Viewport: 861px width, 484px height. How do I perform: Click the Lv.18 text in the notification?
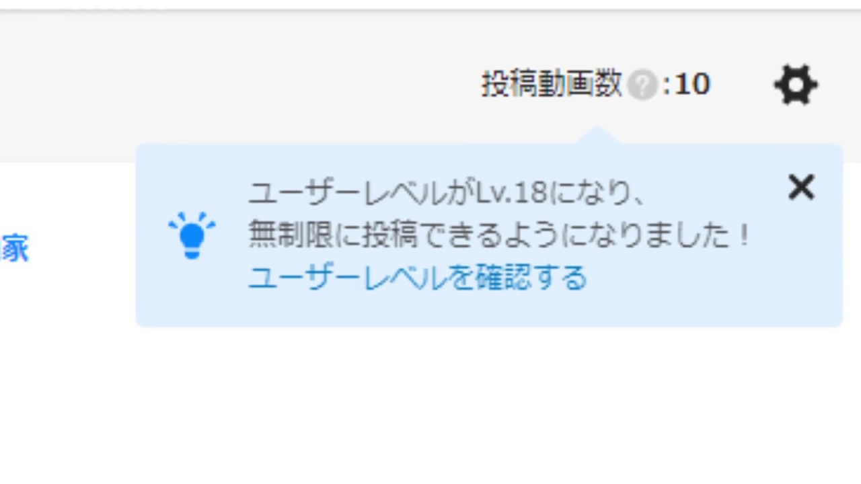coord(512,194)
